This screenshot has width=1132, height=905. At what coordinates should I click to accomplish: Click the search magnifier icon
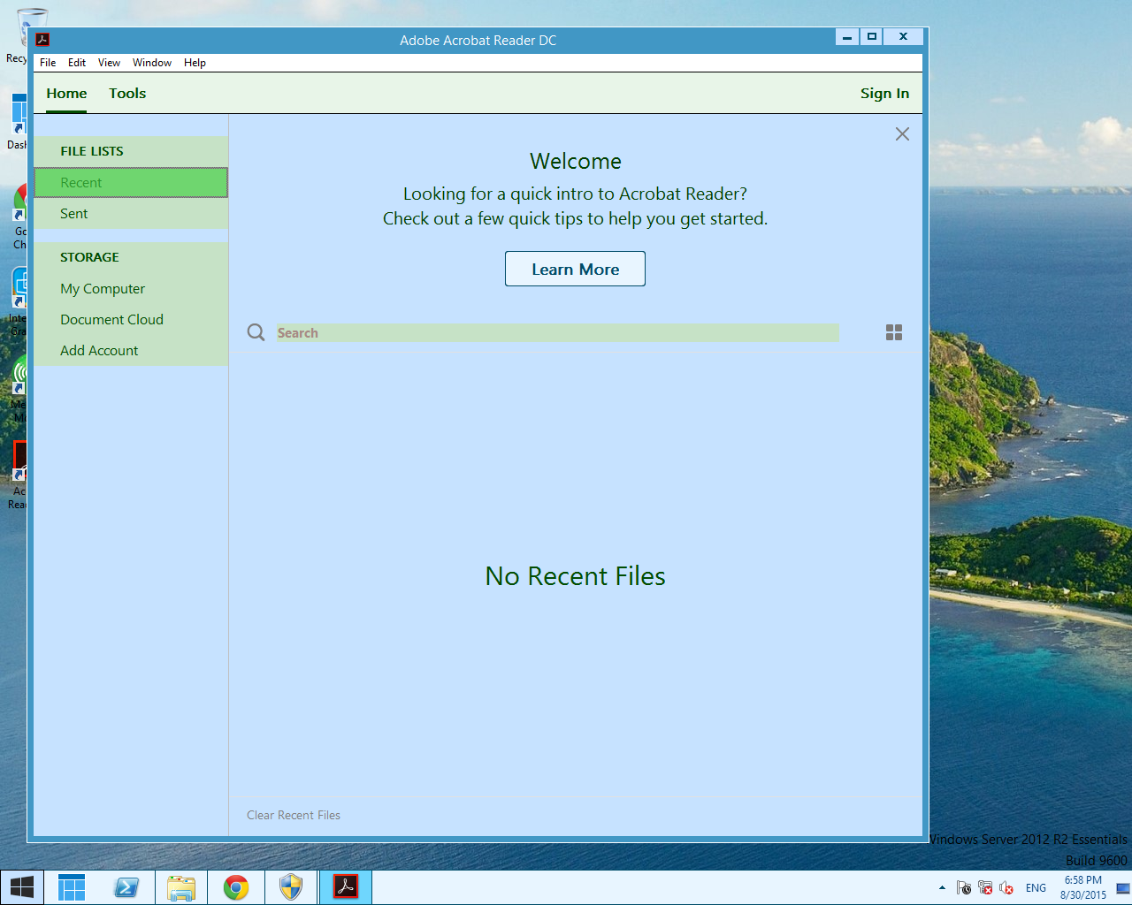pyautogui.click(x=256, y=332)
